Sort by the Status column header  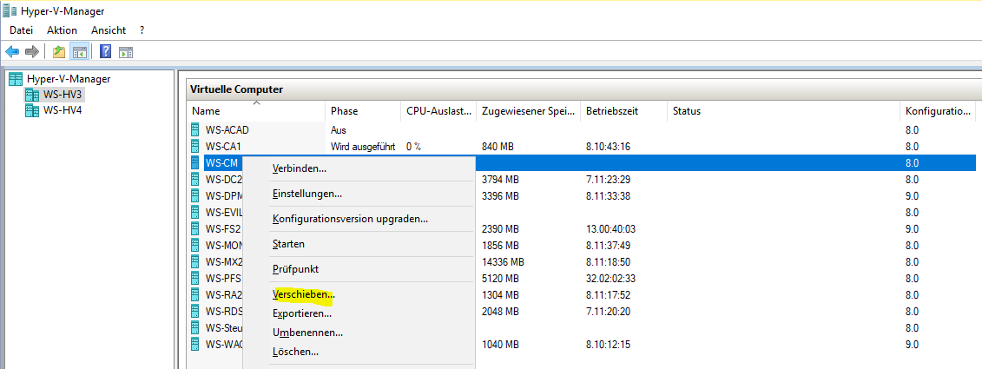(783, 111)
